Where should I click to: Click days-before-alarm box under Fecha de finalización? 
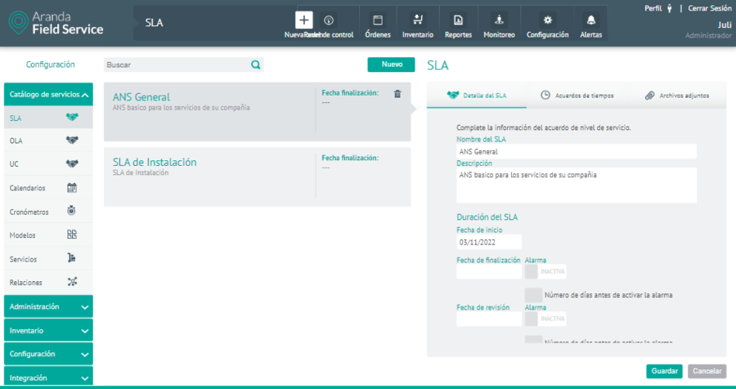point(533,295)
